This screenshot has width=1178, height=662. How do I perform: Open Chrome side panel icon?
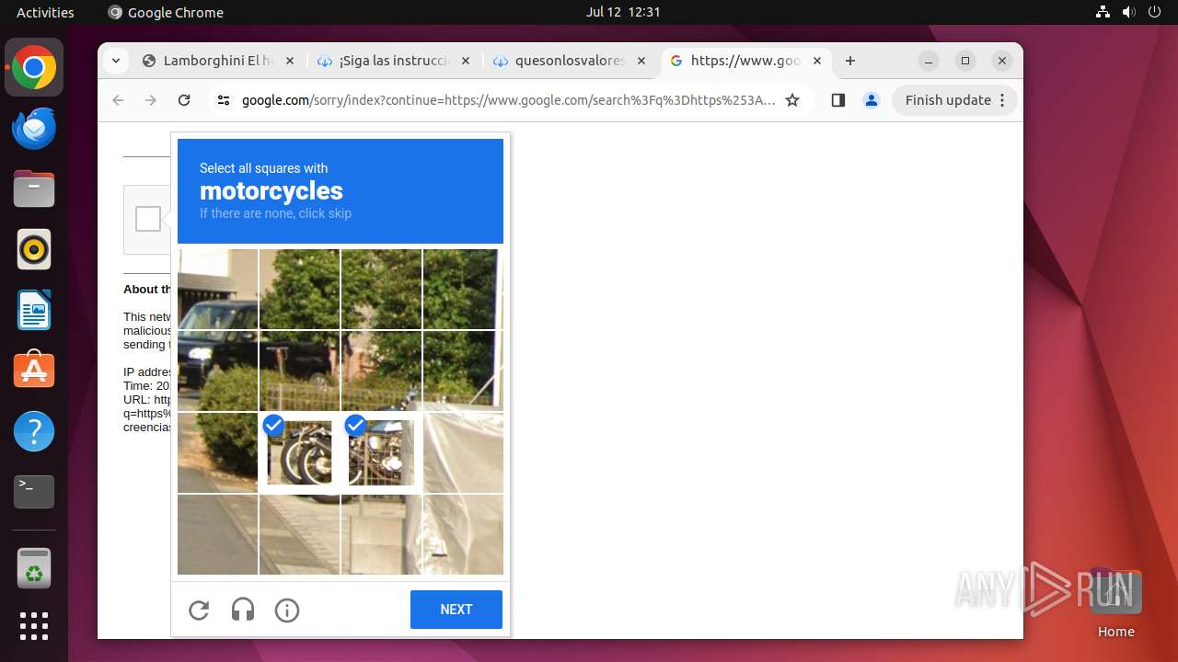(837, 100)
